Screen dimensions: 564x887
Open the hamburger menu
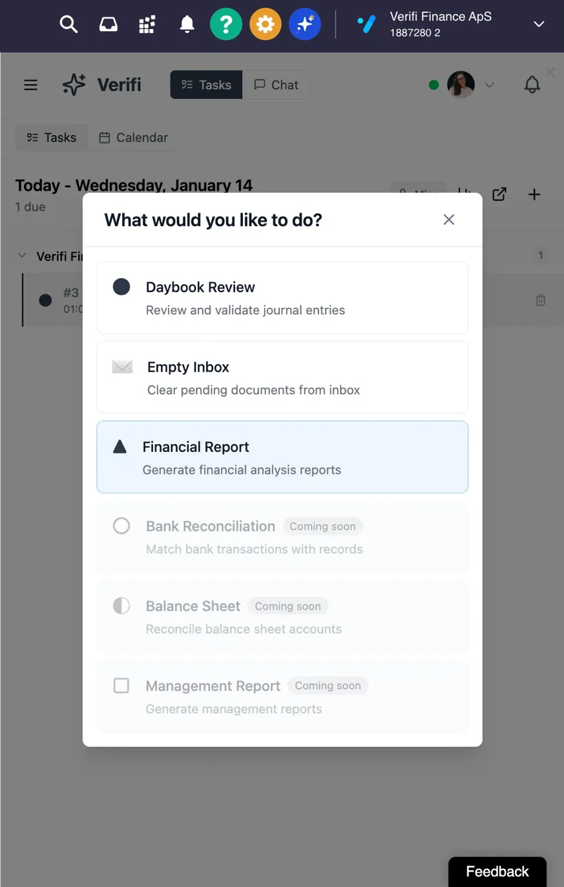pos(30,85)
